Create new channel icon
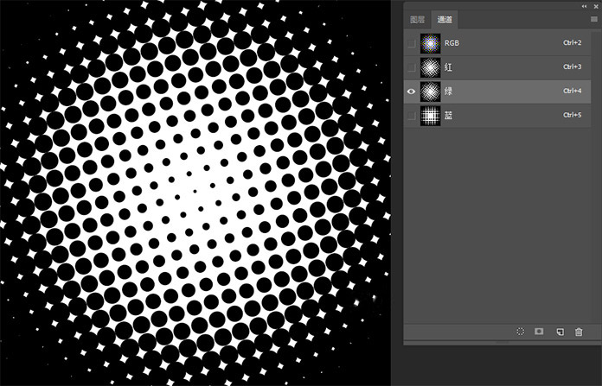Viewport: 602px width, 386px height. [560, 332]
